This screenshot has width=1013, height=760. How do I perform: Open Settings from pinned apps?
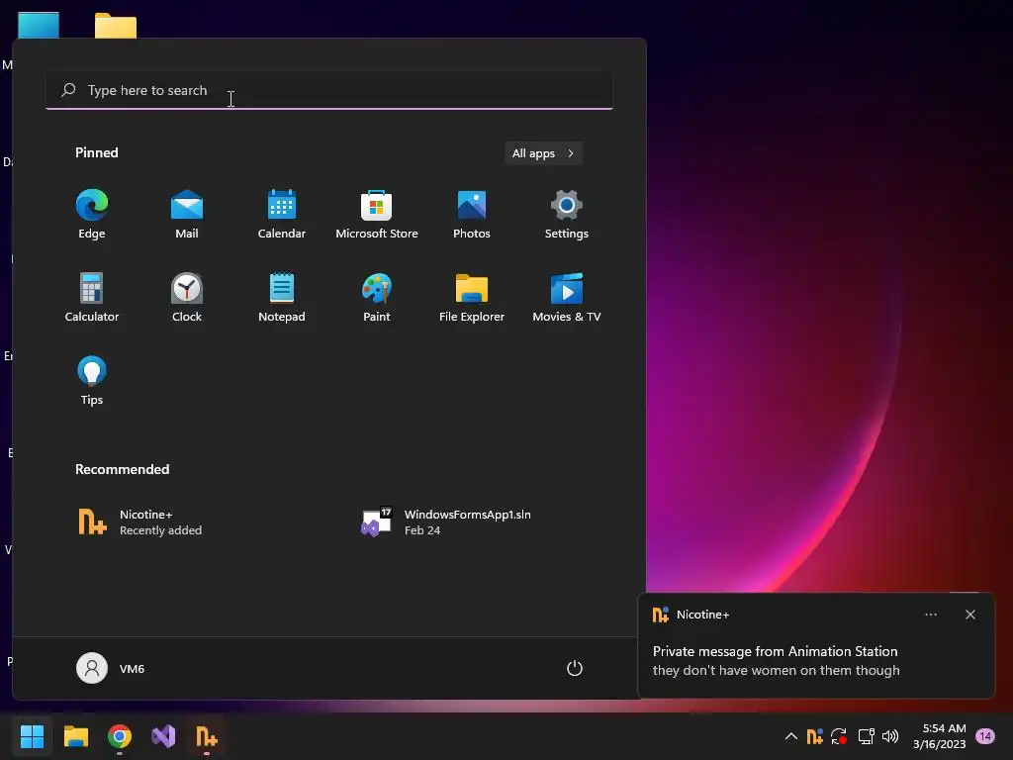tap(567, 215)
